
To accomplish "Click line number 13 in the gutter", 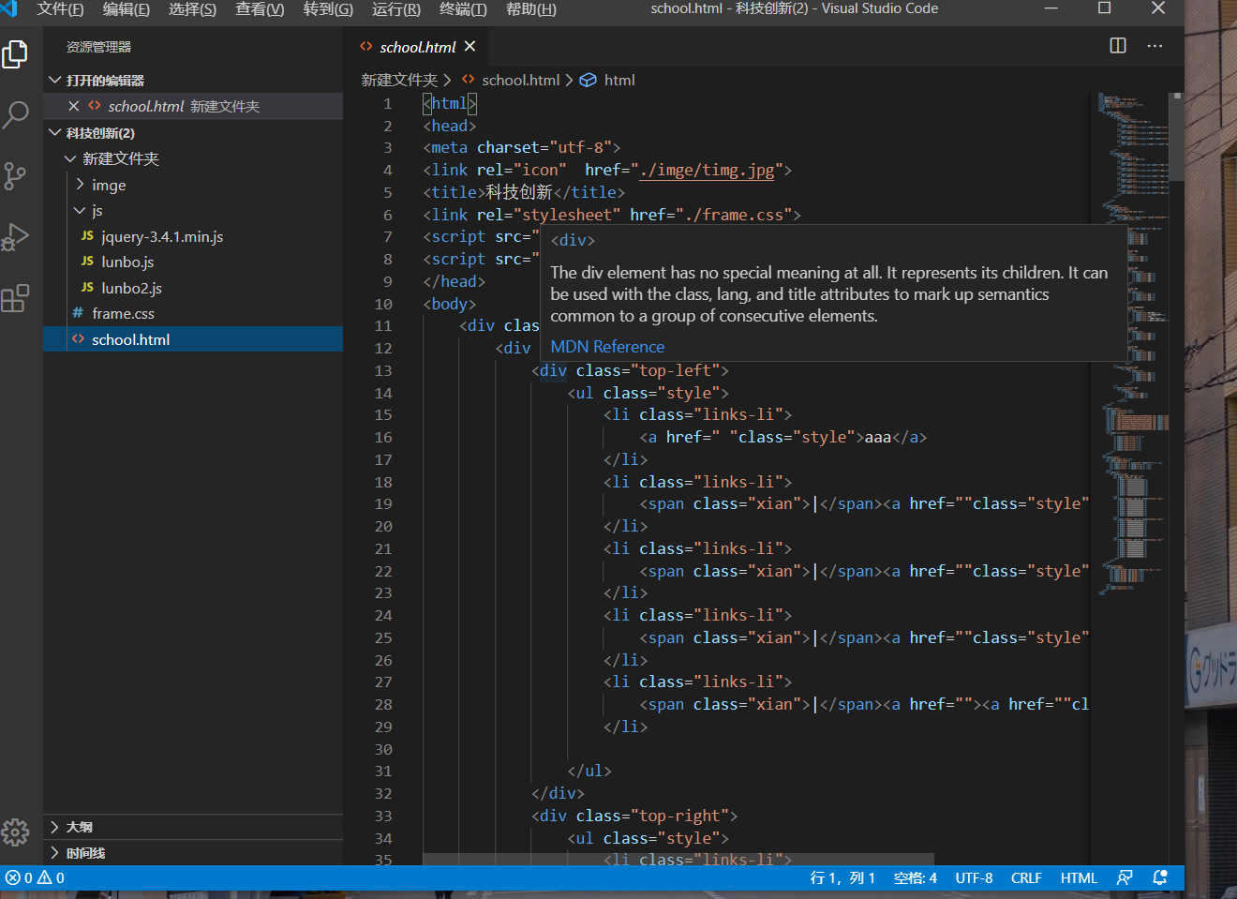I will coord(383,370).
